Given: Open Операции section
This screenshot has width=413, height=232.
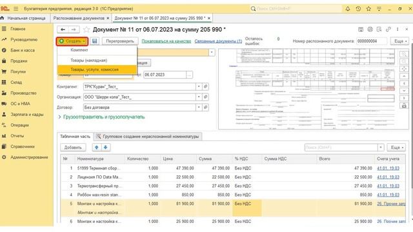Looking at the screenshot, I should tap(19, 125).
